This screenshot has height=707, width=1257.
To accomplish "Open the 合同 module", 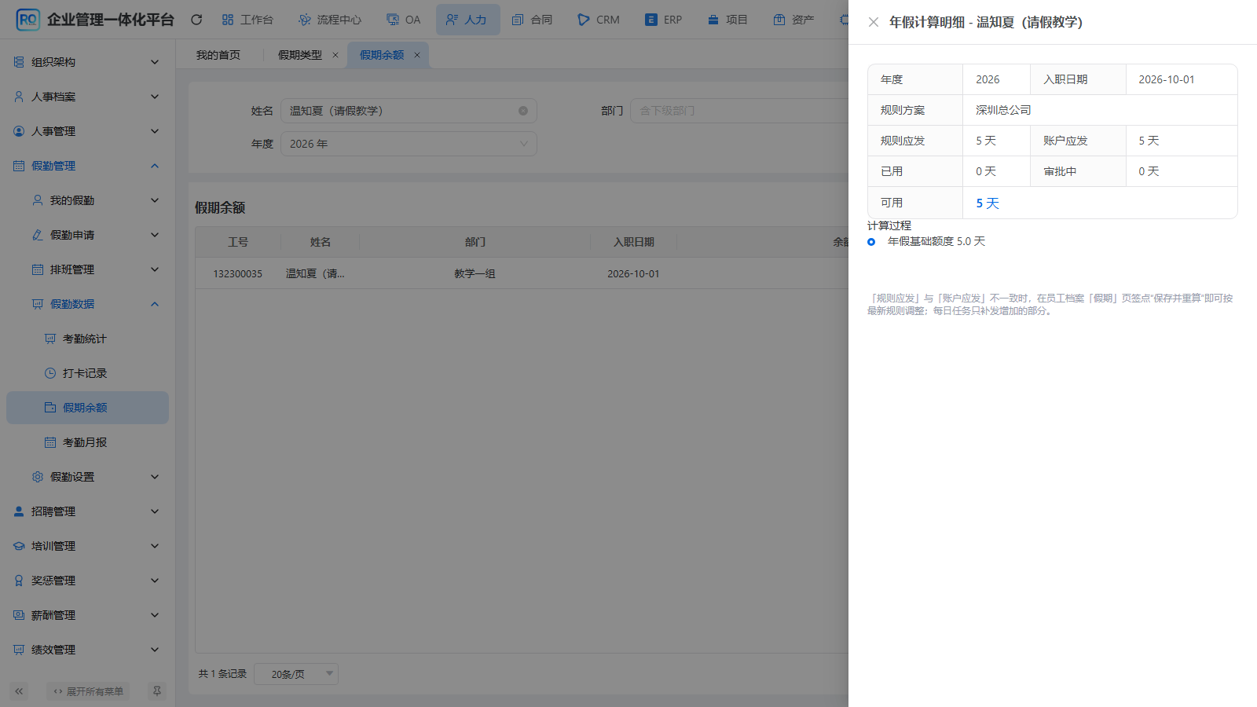I will point(533,20).
